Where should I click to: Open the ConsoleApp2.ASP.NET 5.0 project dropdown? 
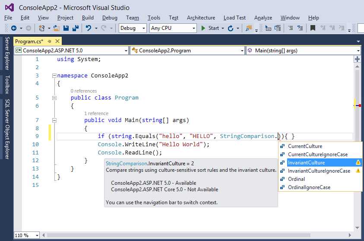tap(126, 51)
